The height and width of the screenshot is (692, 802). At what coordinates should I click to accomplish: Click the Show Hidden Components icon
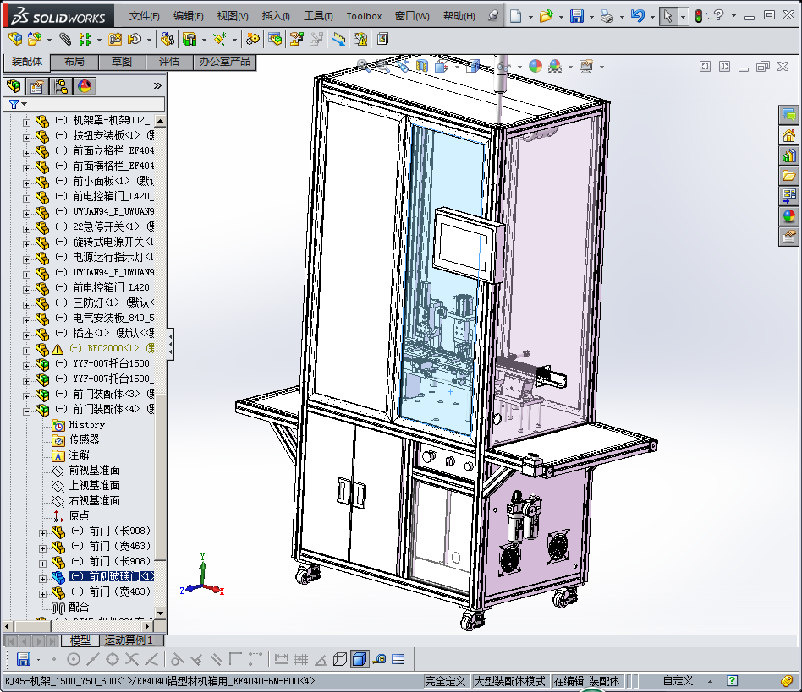(x=167, y=39)
